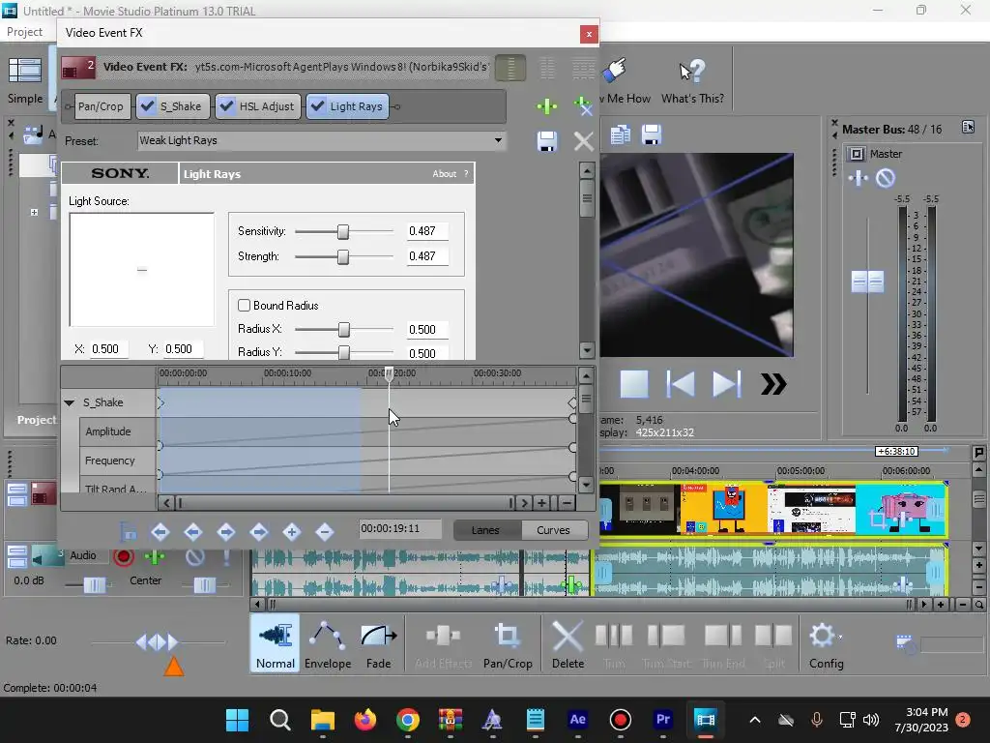Toggle the audio track minimize/maximize icon

(17, 556)
